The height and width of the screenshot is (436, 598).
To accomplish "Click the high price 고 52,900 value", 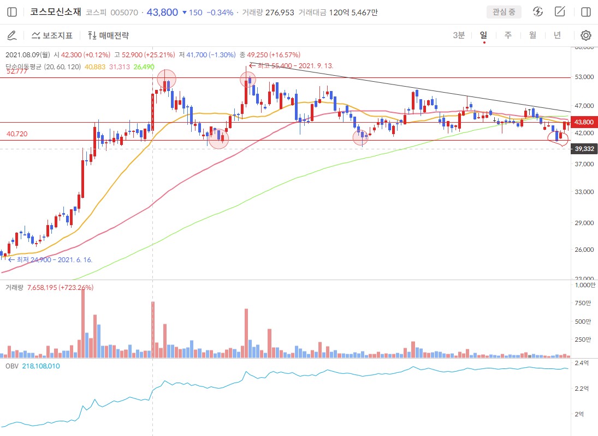I will click(145, 55).
